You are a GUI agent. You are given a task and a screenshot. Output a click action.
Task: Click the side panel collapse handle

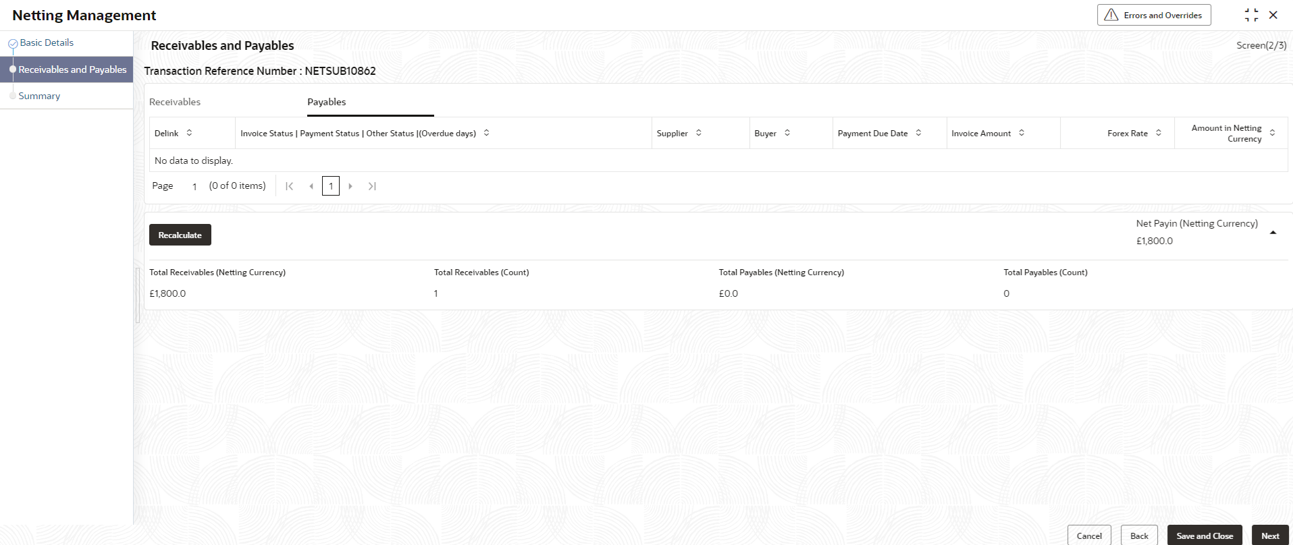pyautogui.click(x=138, y=295)
